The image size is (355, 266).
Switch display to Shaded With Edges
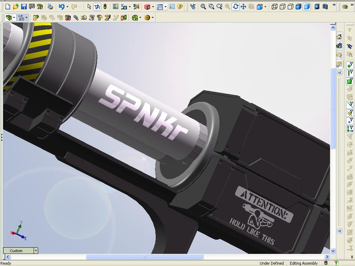pos(298,7)
